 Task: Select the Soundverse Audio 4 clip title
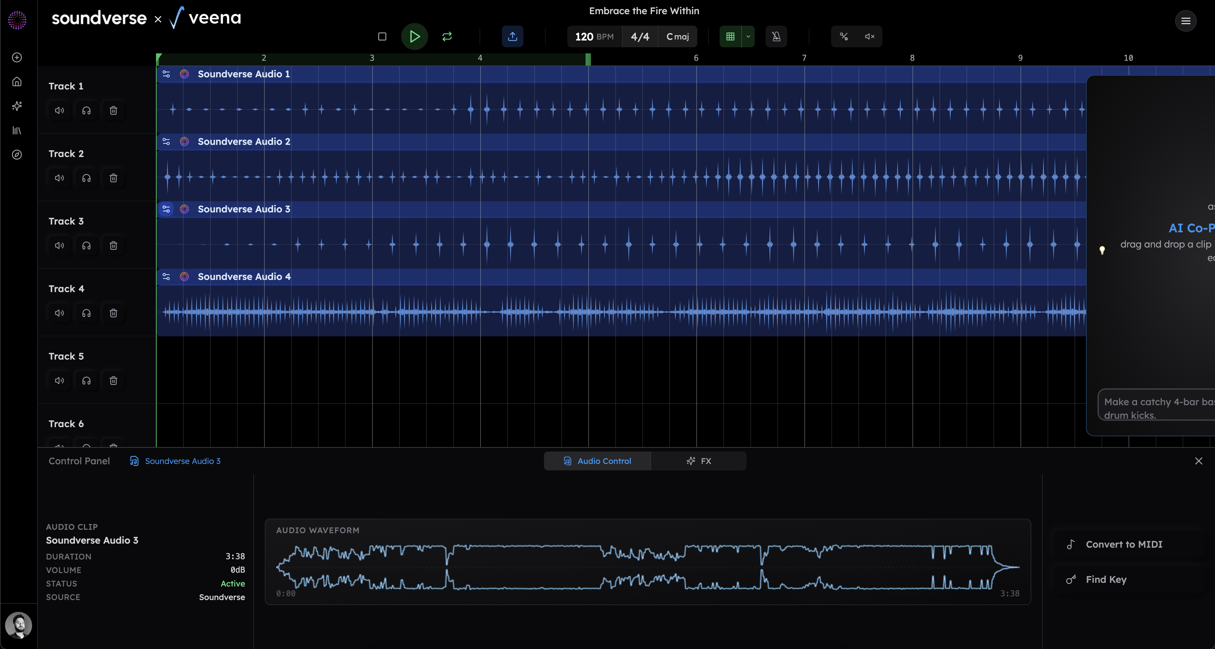[244, 277]
